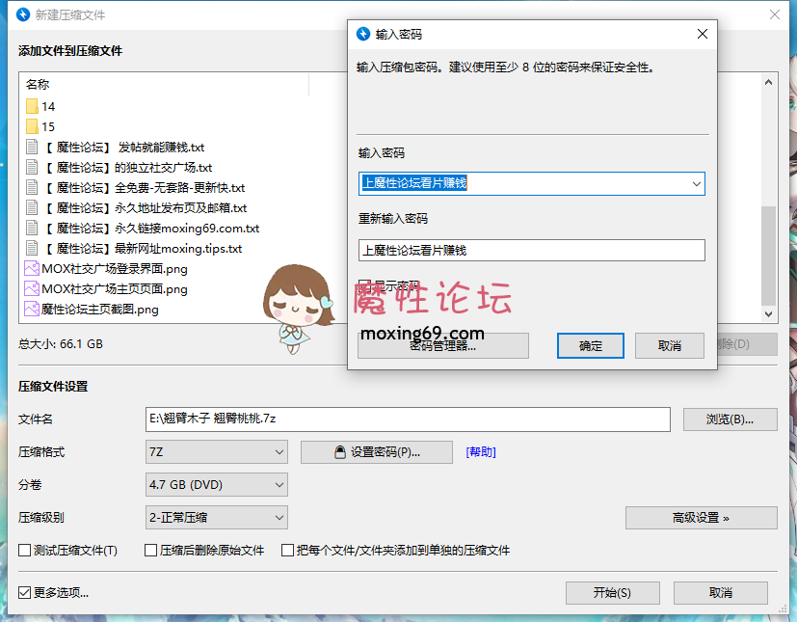797x622 pixels.
Task: Enable the 测试压缩文件 checkbox
Action: click(22, 550)
